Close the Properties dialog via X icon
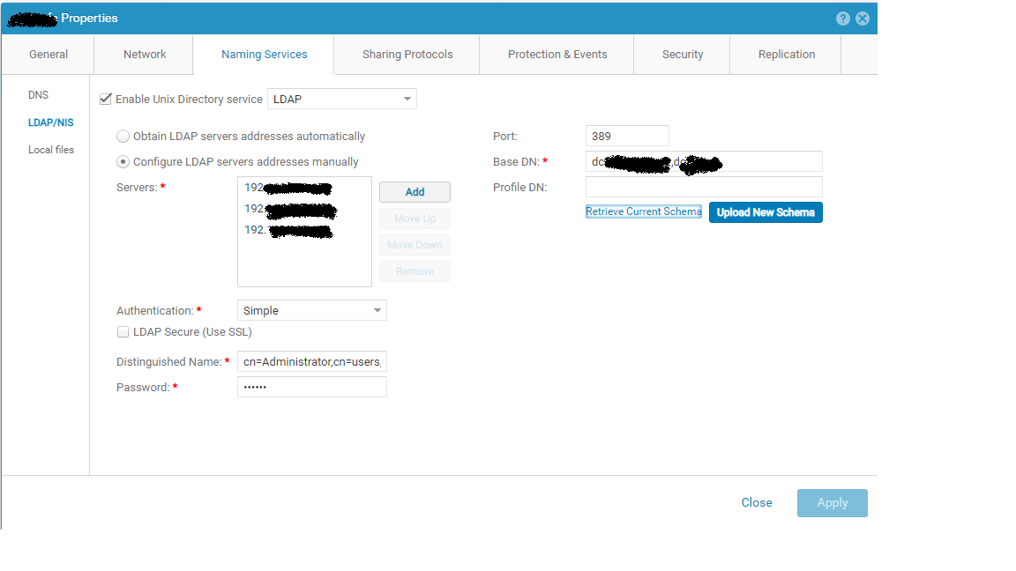The image size is (1016, 571). click(x=863, y=18)
